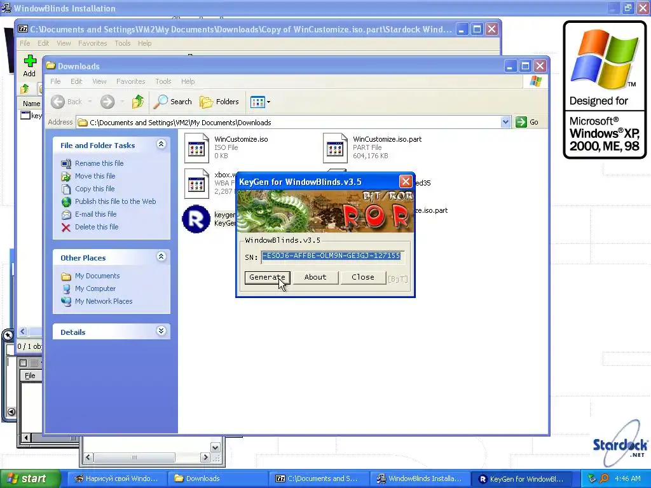Image resolution: width=651 pixels, height=488 pixels.
Task: Open Back history dropdown arrow
Action: (x=90, y=102)
